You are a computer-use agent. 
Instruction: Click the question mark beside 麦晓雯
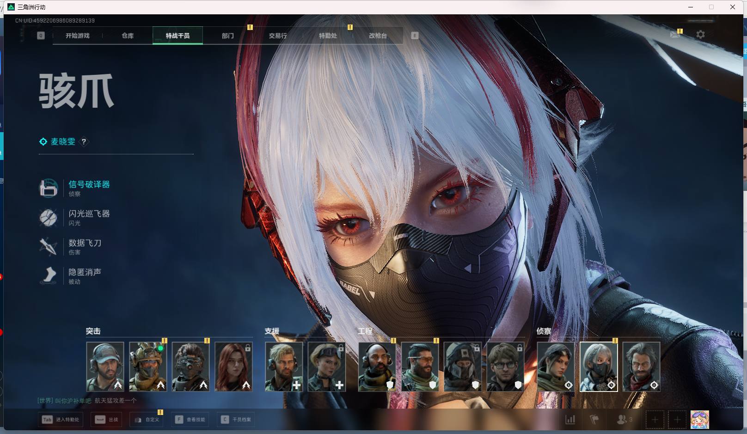(84, 142)
